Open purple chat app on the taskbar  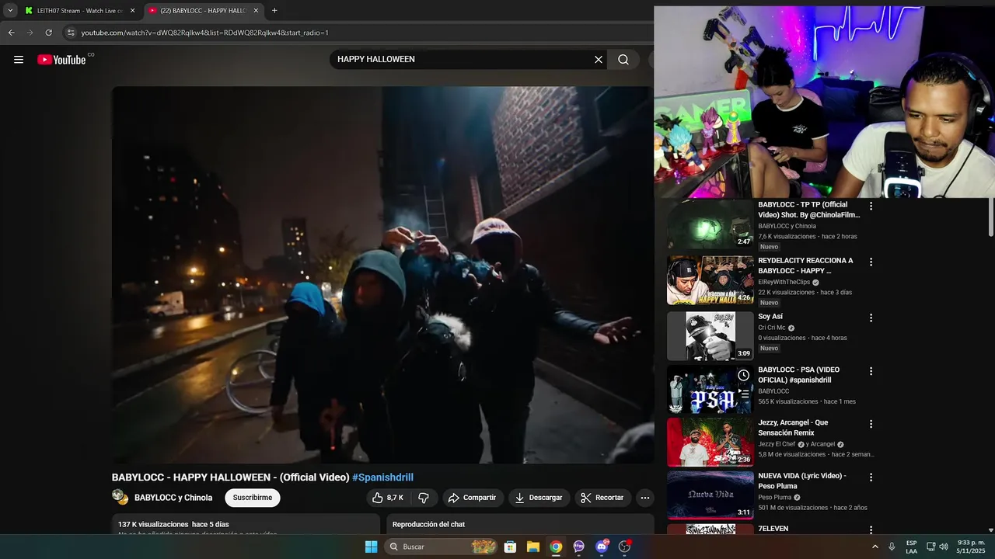(x=579, y=547)
